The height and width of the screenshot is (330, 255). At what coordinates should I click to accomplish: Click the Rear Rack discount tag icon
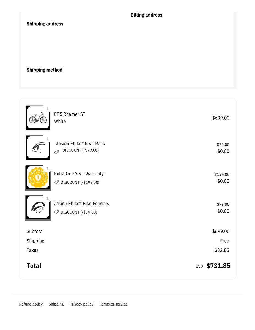click(x=57, y=152)
